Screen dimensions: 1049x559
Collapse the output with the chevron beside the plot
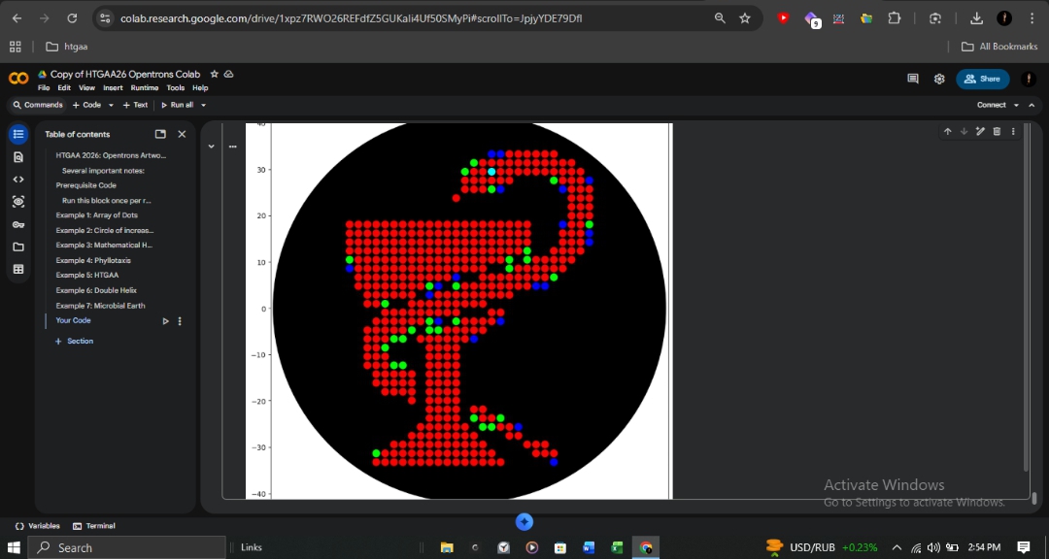click(211, 145)
